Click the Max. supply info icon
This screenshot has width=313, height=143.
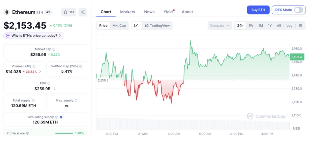coord(76,101)
